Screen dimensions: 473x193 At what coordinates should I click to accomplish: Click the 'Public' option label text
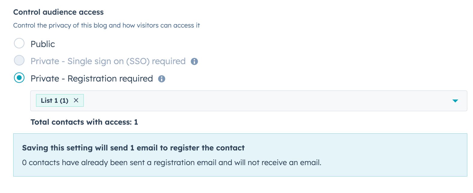tap(43, 44)
